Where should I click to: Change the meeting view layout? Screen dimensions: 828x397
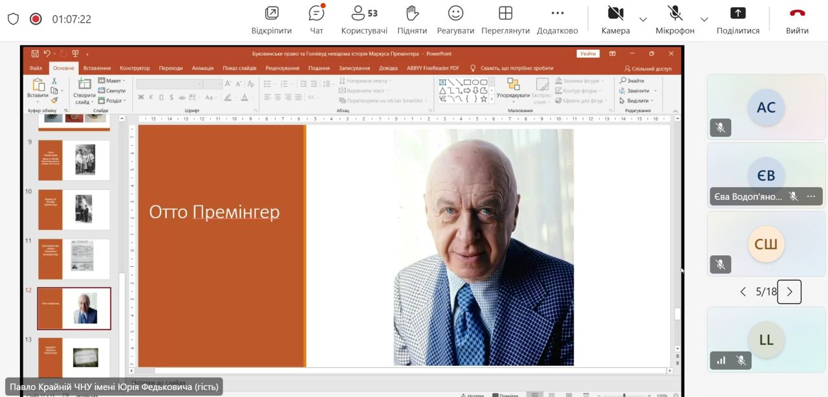(x=505, y=19)
